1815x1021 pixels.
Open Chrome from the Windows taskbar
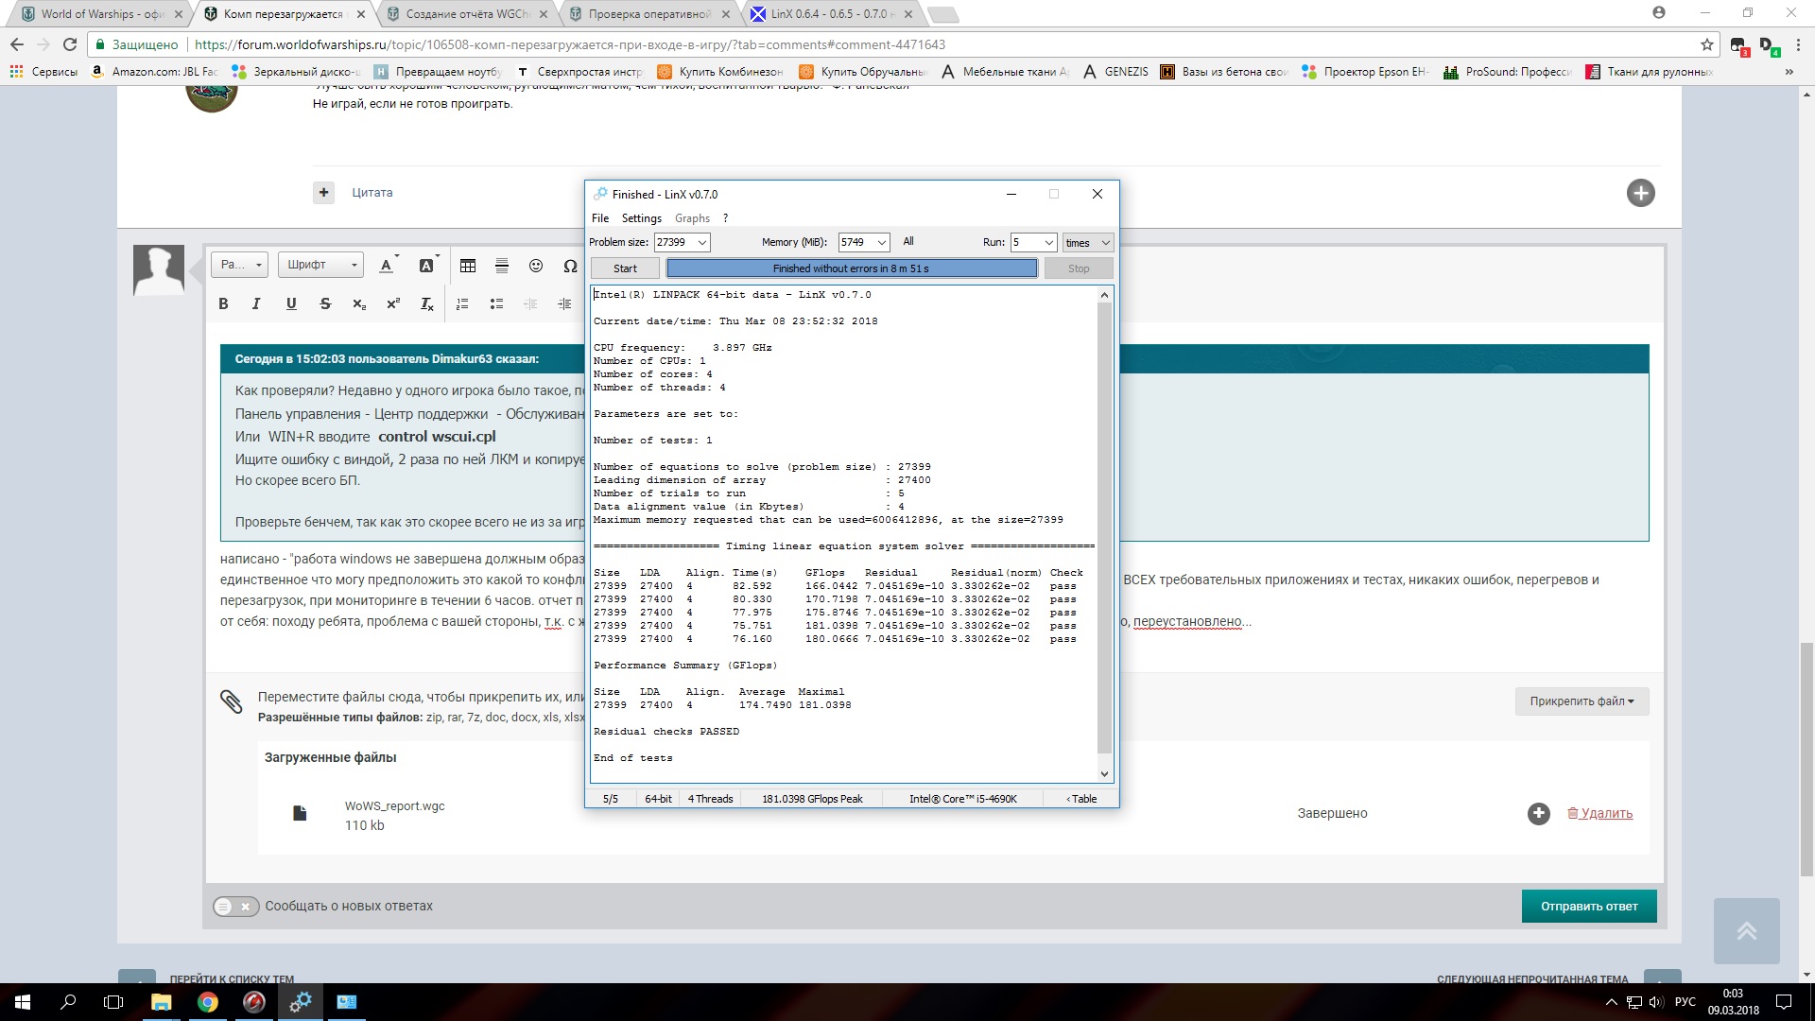tap(207, 1002)
